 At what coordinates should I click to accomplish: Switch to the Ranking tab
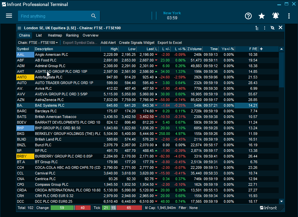pos(72,35)
